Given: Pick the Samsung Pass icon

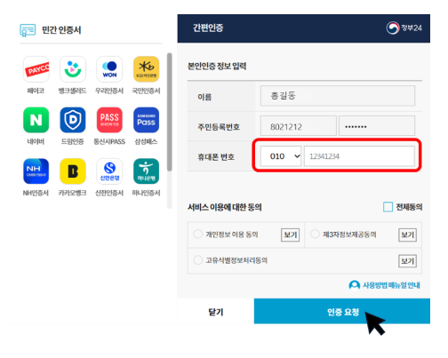Looking at the screenshot, I should click(x=146, y=120).
